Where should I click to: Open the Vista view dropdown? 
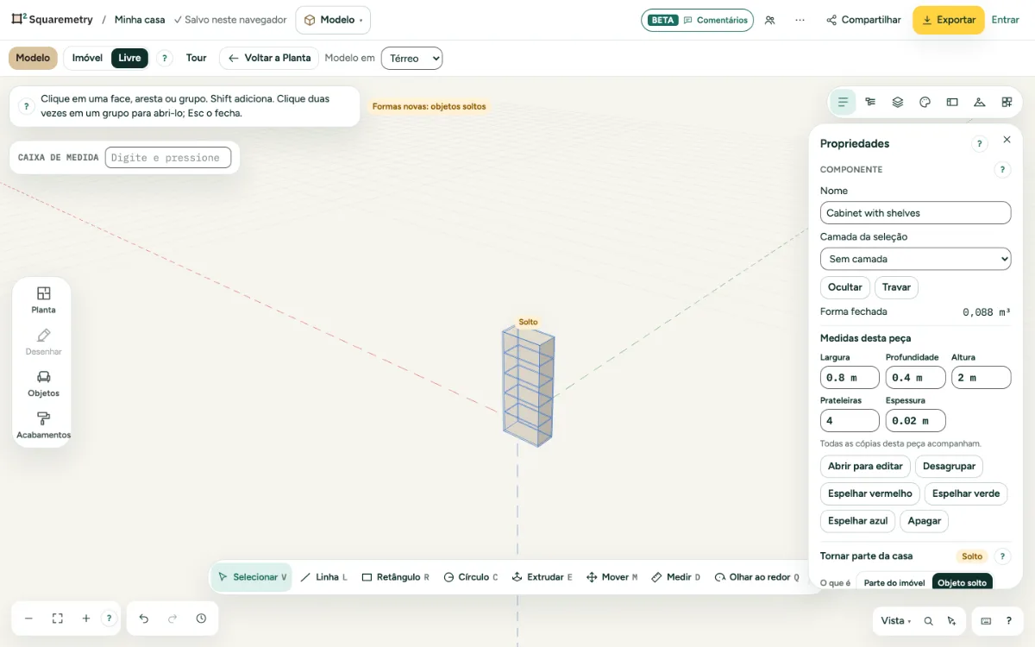point(896,620)
